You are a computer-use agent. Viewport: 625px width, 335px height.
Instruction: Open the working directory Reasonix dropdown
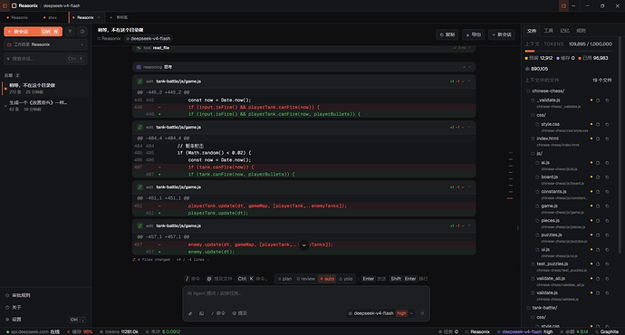pos(45,44)
